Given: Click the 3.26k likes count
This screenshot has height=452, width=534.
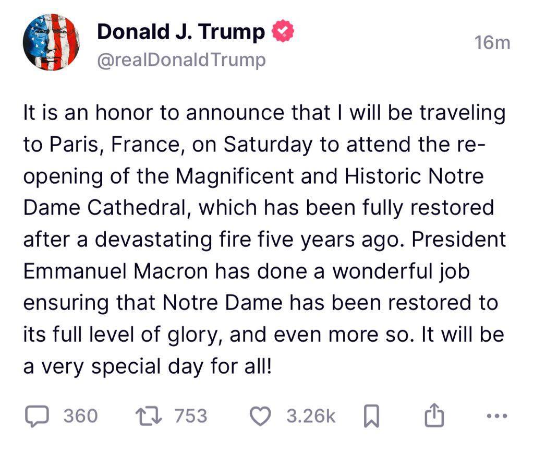Looking at the screenshot, I should click(x=311, y=416).
